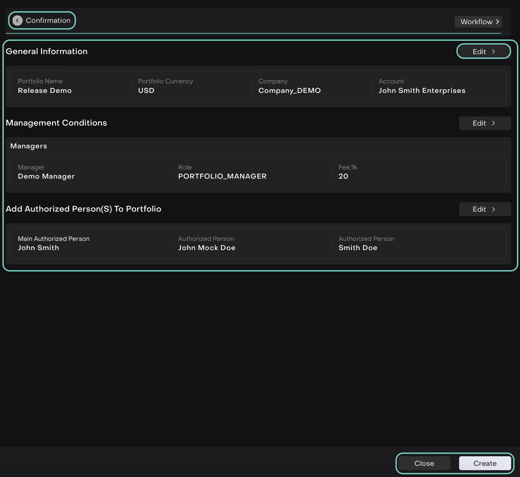Click the fee percentage value 20
Screen dimensions: 520x477
tap(343, 176)
